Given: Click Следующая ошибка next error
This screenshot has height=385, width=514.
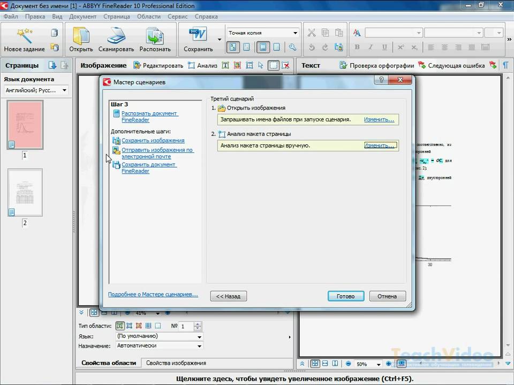Looking at the screenshot, I should (451, 65).
